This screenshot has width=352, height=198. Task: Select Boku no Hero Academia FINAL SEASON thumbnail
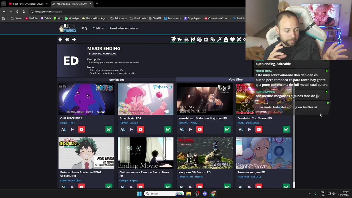coord(86,153)
